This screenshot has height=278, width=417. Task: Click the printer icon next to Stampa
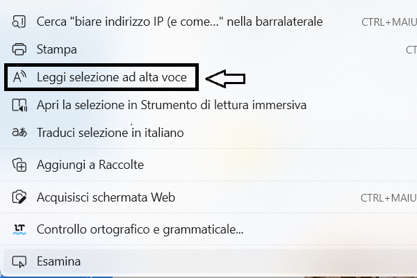point(20,49)
